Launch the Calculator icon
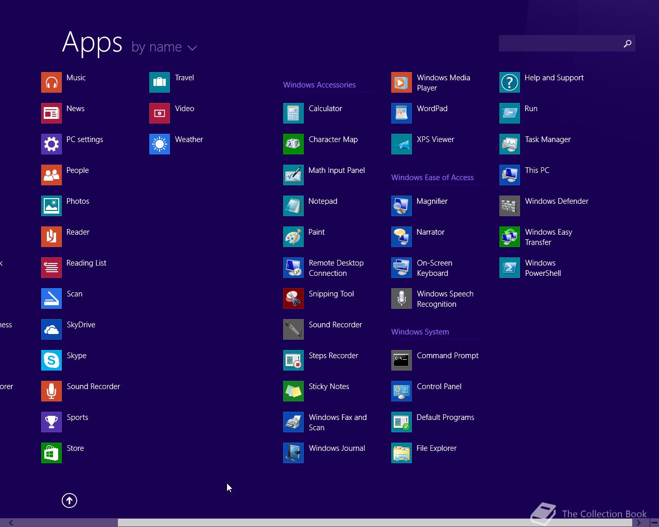The image size is (659, 527). click(293, 113)
